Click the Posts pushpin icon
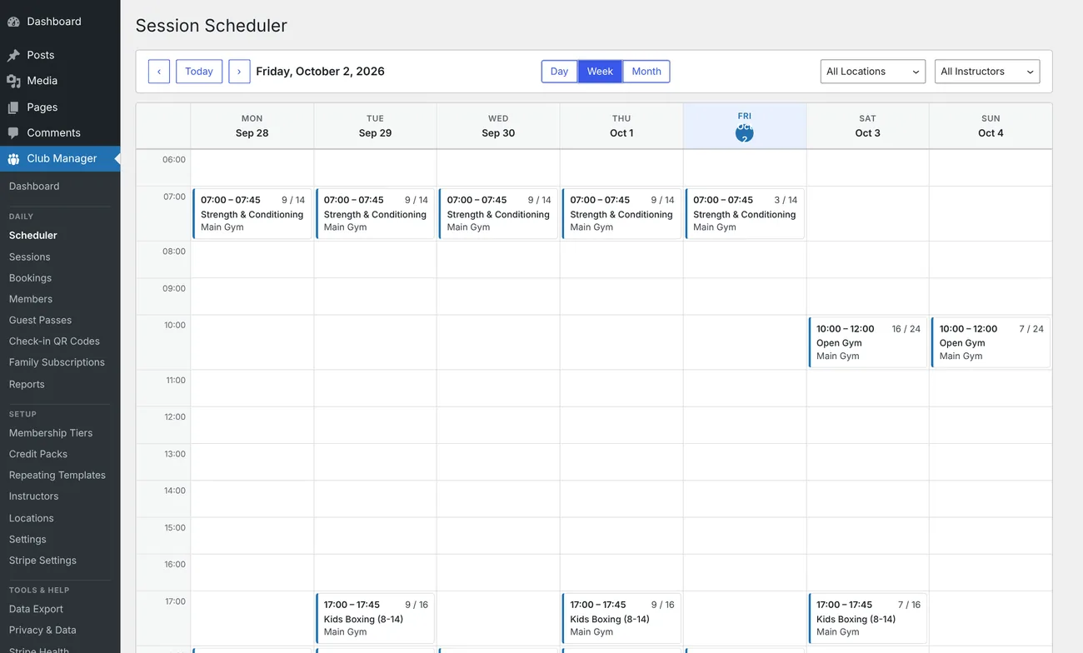This screenshot has height=653, width=1083. (x=13, y=55)
